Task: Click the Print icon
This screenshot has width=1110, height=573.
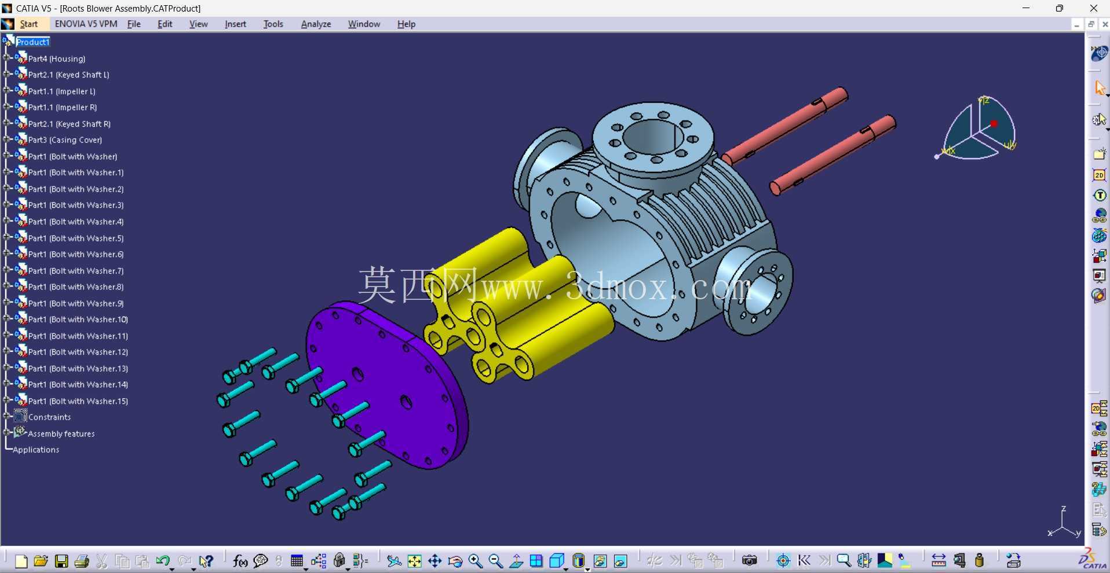Action: 82,561
